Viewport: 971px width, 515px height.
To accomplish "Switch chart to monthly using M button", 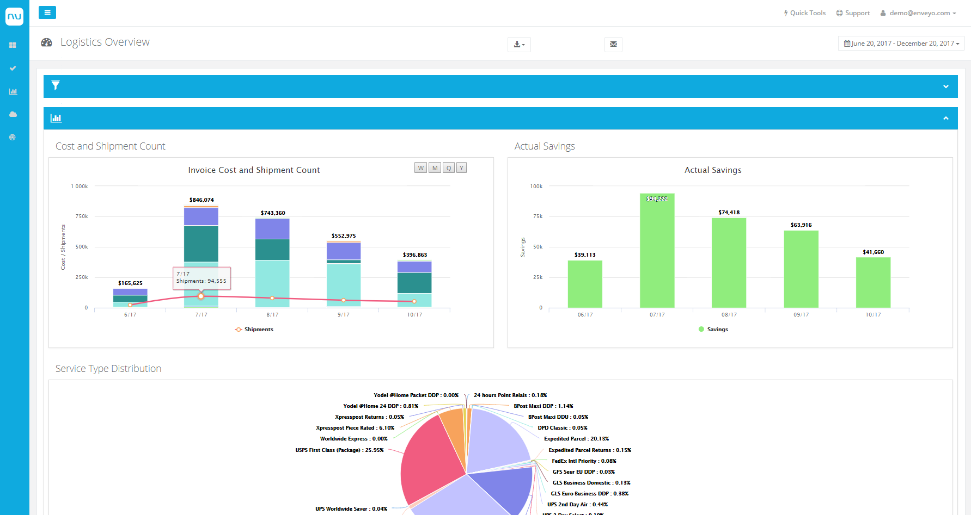I will pos(434,167).
